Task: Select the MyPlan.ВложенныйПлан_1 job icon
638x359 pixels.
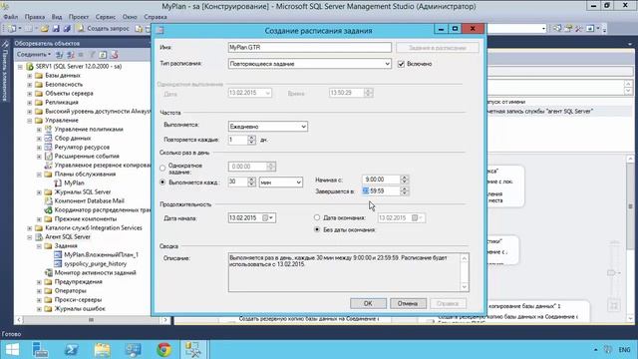Action: (x=58, y=254)
